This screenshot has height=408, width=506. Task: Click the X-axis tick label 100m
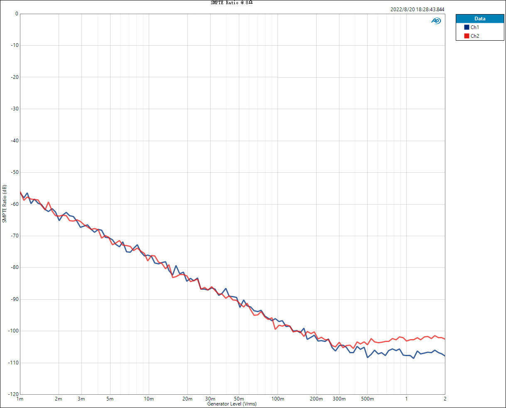pos(278,399)
